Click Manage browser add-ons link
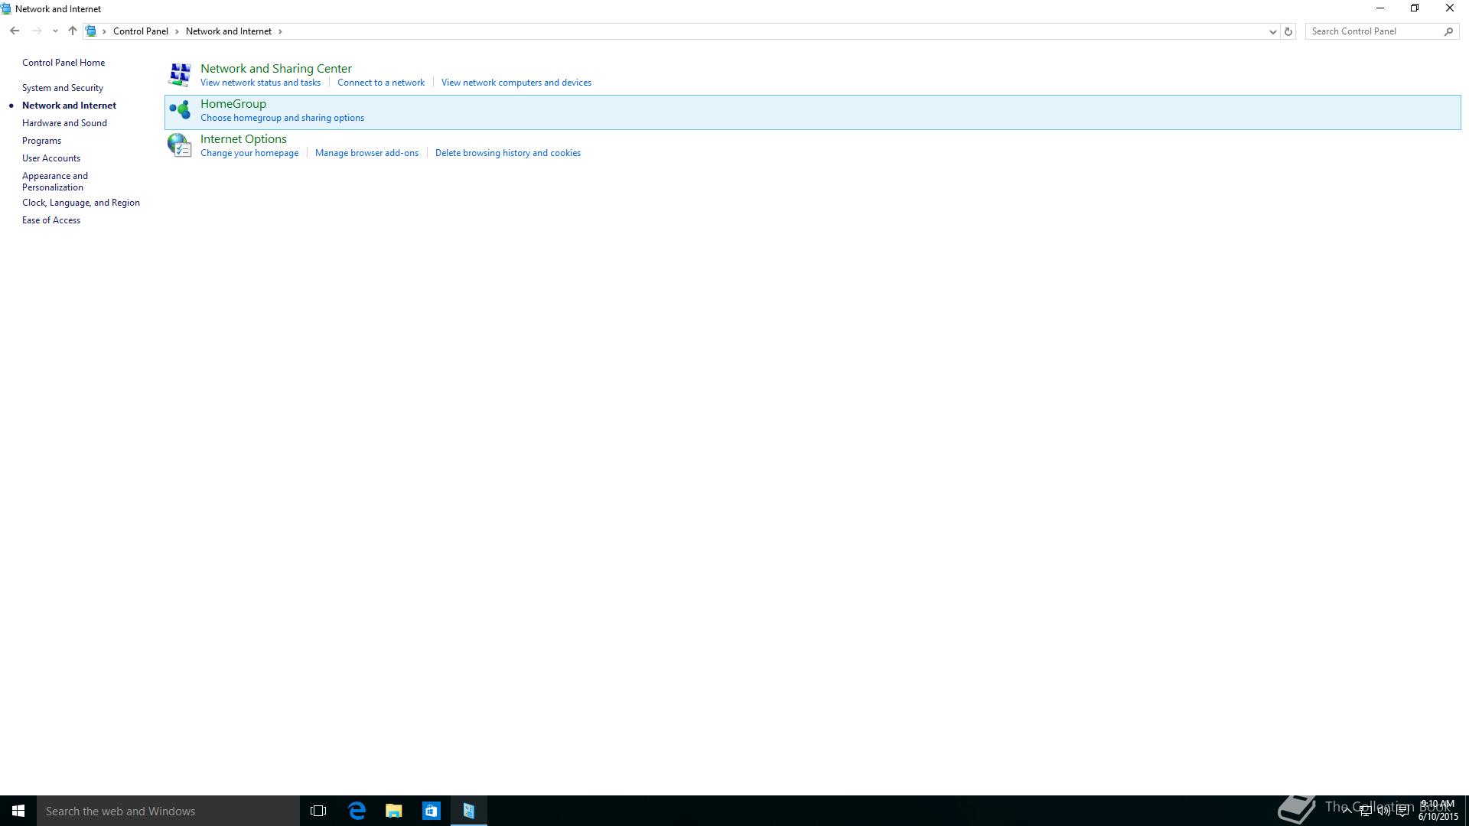Screen dimensions: 1469x826 tap(366, 153)
